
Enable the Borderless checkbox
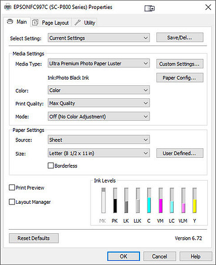51,165
